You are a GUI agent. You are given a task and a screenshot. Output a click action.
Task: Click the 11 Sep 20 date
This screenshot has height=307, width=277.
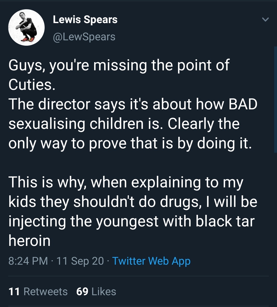click(80, 261)
